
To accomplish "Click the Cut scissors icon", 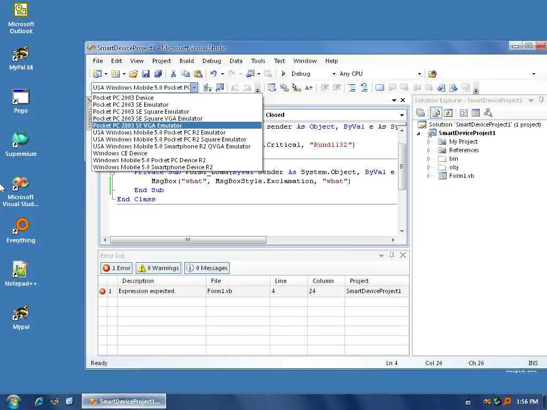I will (x=173, y=74).
